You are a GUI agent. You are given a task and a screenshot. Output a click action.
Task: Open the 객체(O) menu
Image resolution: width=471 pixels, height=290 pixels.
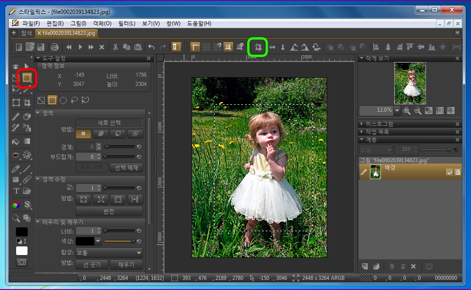(x=102, y=23)
